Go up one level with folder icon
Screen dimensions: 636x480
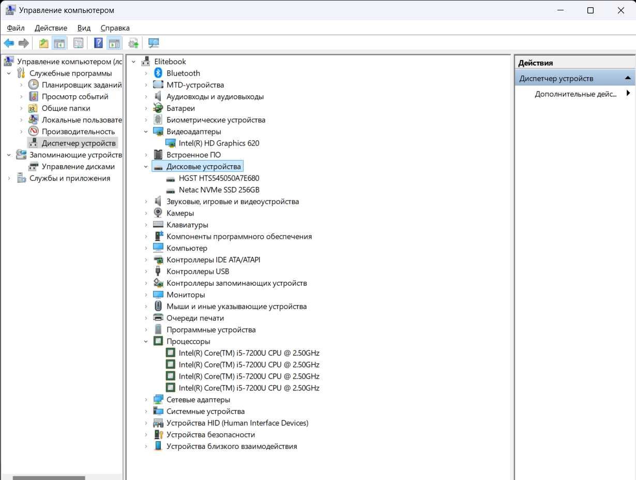(44, 43)
